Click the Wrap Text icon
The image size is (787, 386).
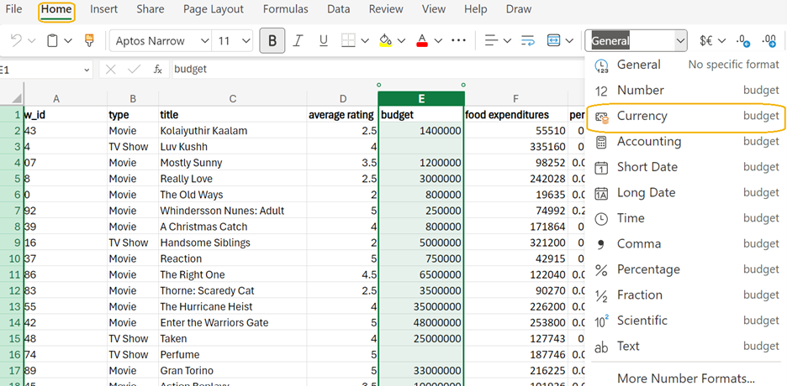527,40
